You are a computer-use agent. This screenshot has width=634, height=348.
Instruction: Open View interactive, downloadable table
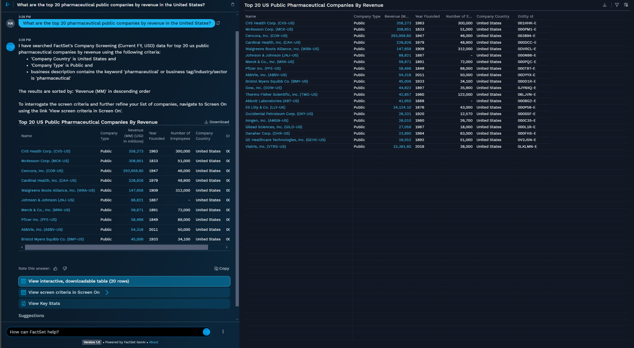pos(124,281)
